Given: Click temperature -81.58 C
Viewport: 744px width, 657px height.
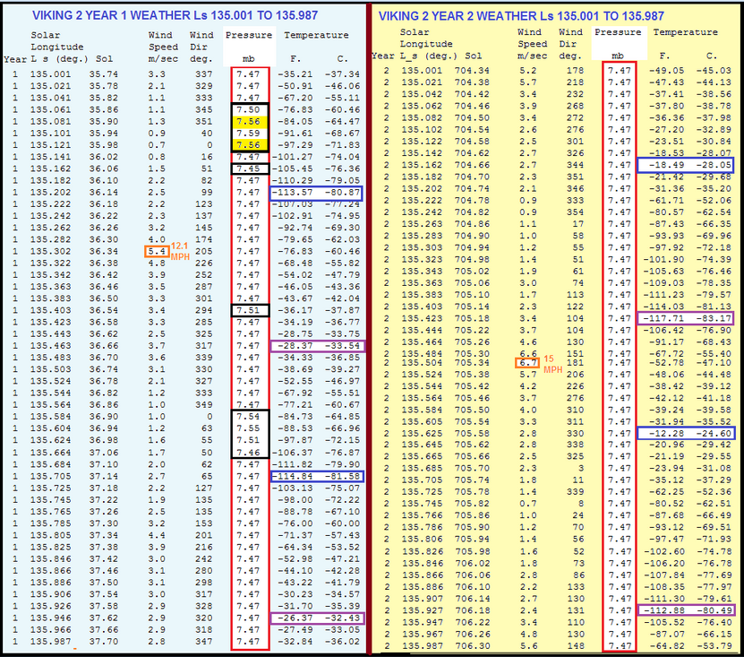Looking at the screenshot, I should [342, 477].
